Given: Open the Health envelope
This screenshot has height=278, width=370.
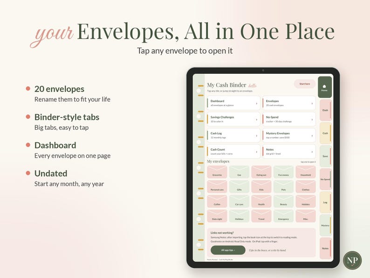Looking at the screenshot, I should pyautogui.click(x=261, y=201).
